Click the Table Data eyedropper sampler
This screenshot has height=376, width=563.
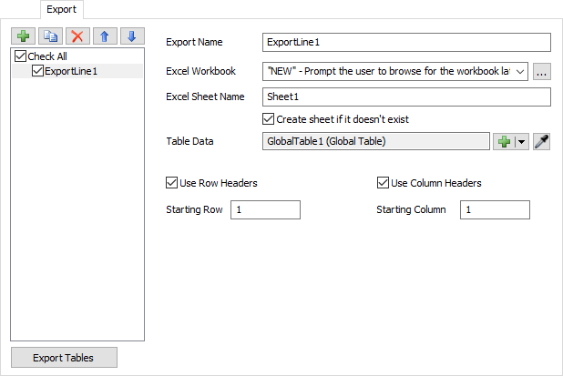[542, 141]
